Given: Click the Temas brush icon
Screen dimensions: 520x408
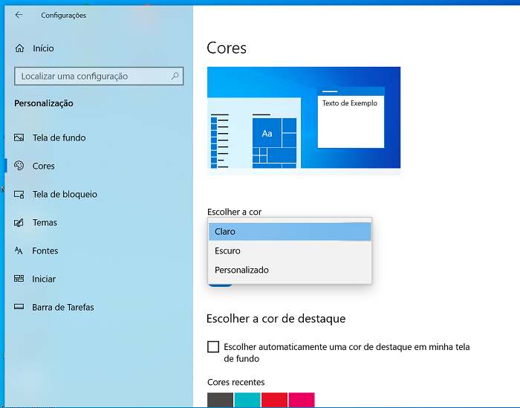Looking at the screenshot, I should tap(19, 222).
